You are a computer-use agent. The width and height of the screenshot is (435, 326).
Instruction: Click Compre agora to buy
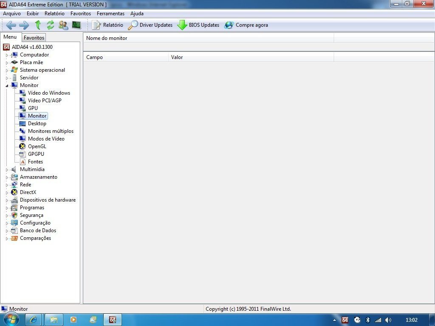(x=246, y=25)
